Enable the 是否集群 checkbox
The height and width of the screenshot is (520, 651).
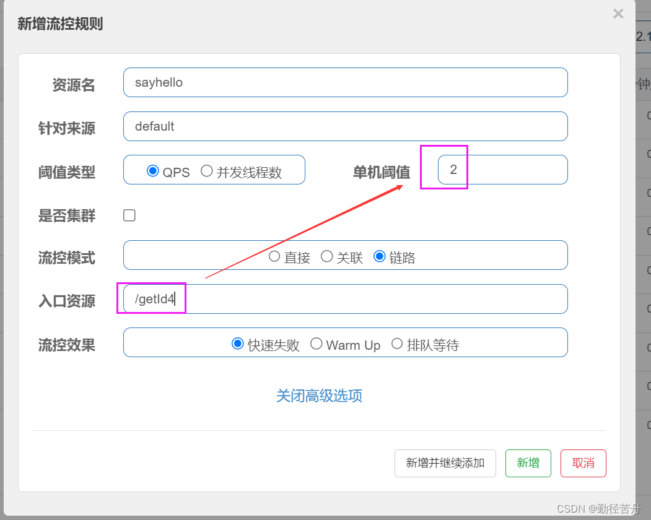coord(129,215)
